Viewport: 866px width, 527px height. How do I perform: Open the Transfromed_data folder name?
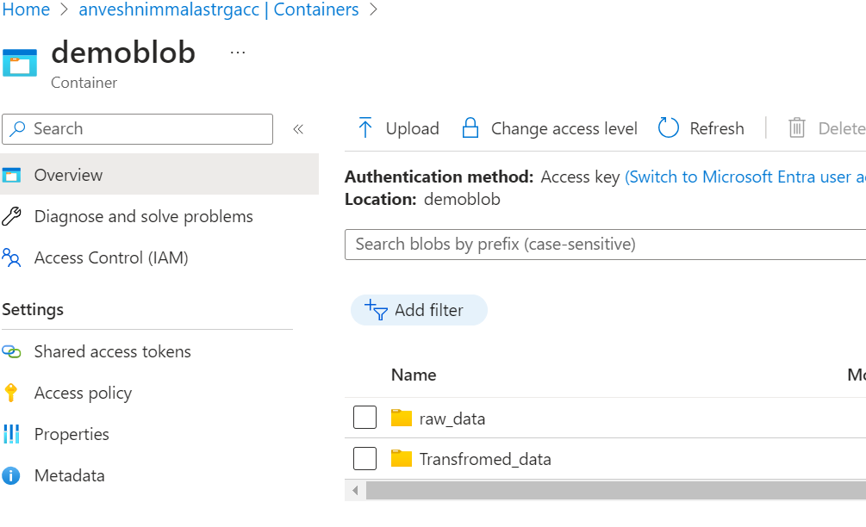(485, 459)
